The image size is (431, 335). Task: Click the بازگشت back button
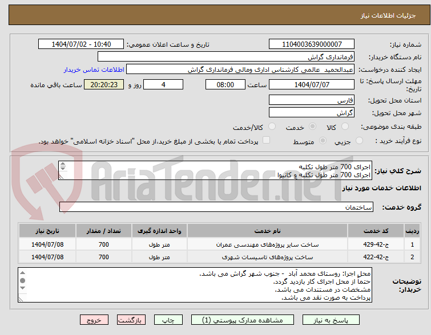click(131, 320)
